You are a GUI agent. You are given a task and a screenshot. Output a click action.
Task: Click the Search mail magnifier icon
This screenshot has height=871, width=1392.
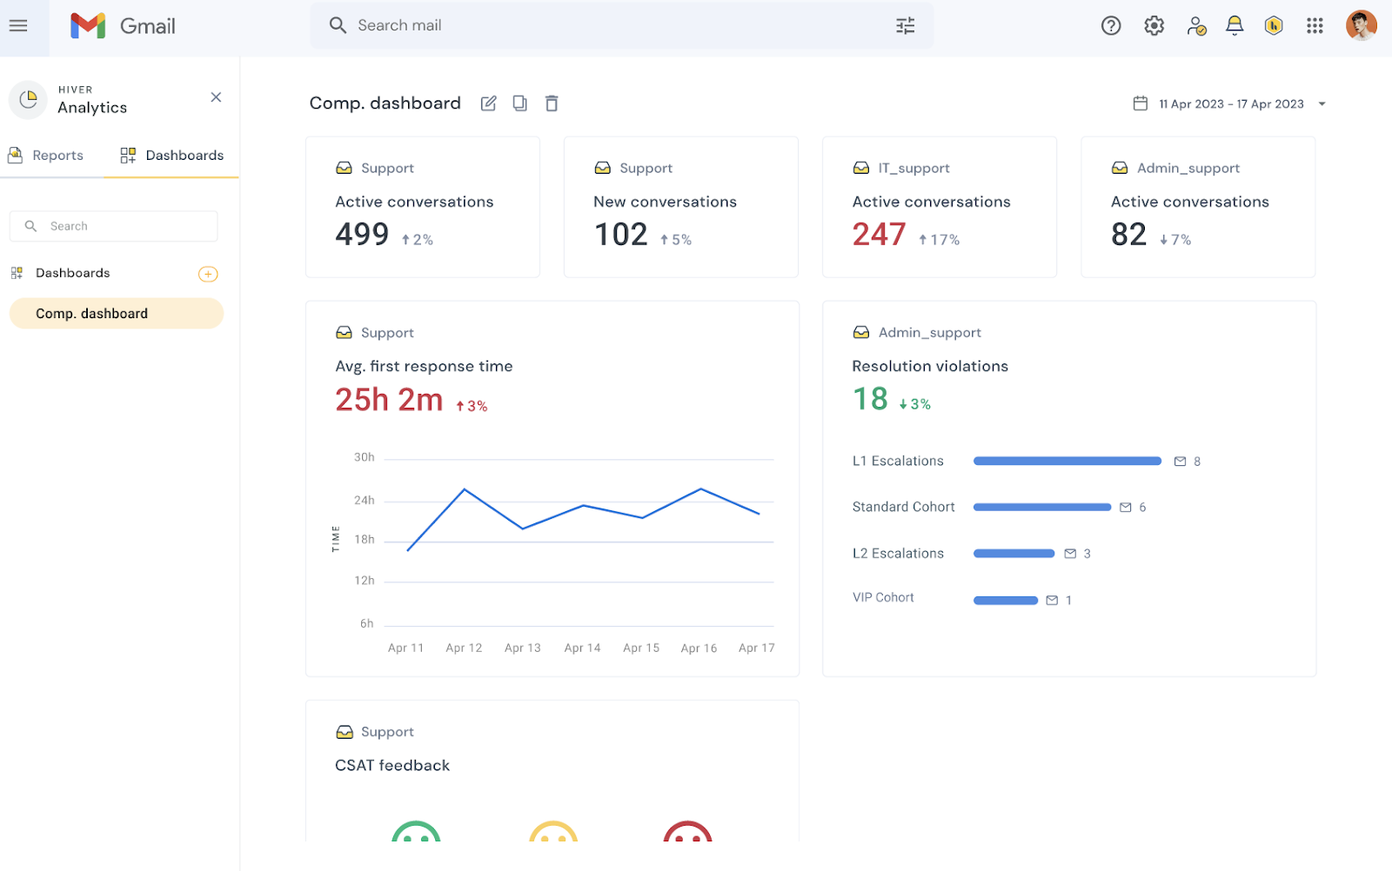pos(338,25)
